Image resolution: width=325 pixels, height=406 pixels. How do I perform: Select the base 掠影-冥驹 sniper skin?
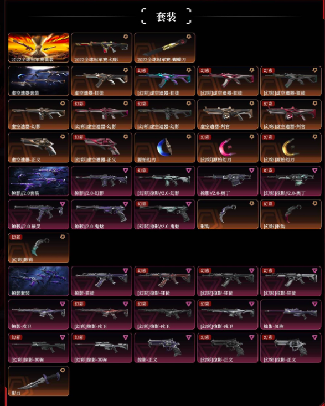pos(291,315)
